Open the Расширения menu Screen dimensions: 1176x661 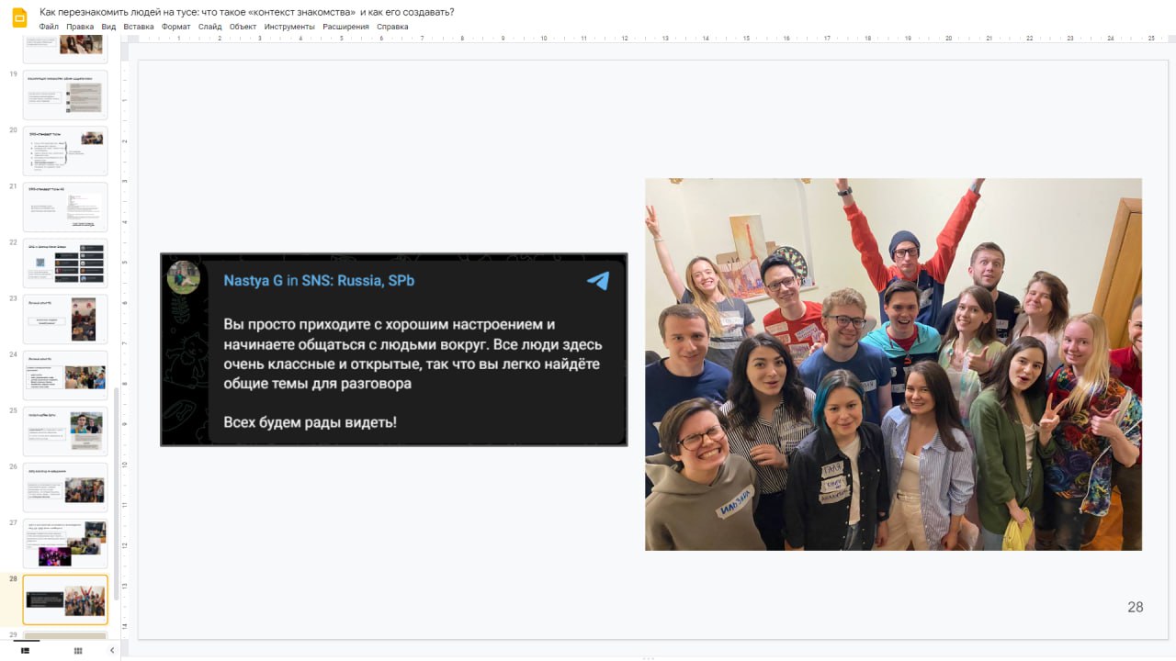[x=345, y=27]
